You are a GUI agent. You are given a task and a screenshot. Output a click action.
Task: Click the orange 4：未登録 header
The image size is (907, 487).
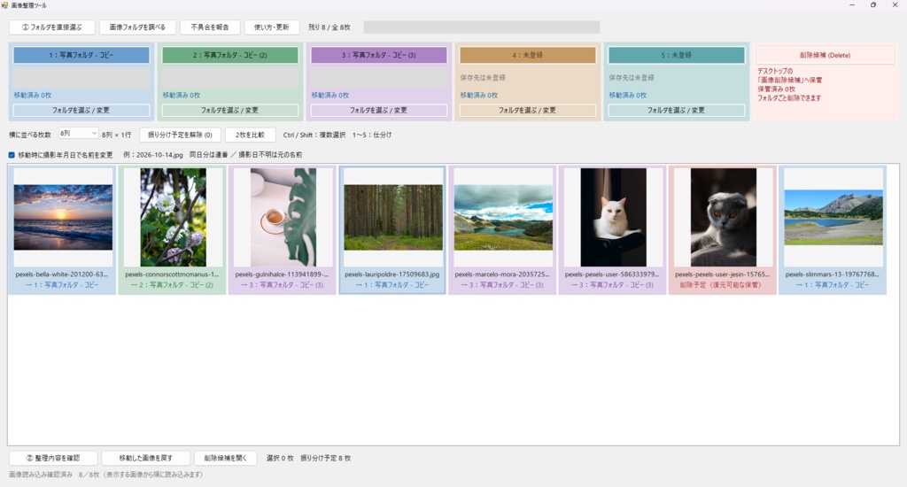pos(528,55)
